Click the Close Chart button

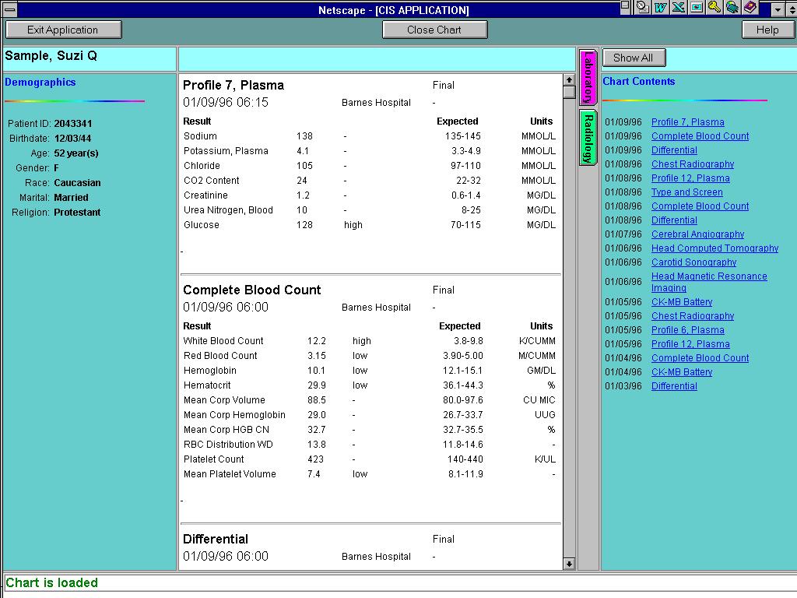(434, 30)
